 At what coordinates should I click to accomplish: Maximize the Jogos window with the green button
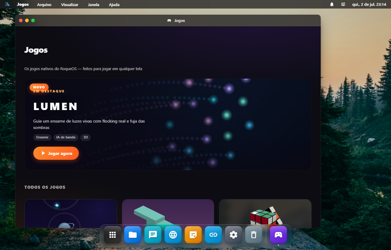33,20
